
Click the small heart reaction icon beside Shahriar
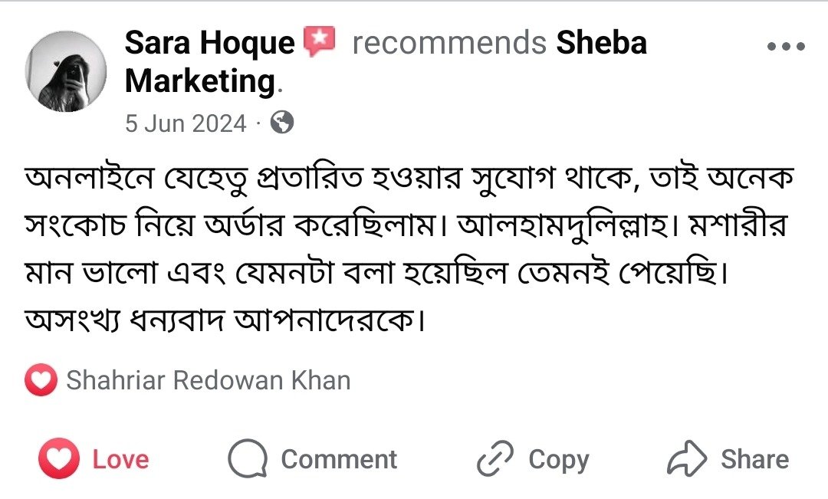tap(41, 381)
